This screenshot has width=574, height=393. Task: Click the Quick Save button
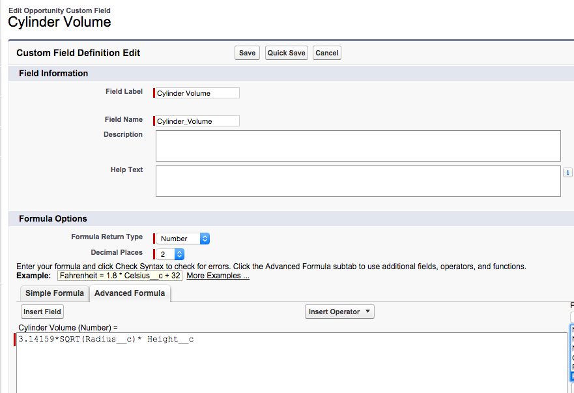pos(286,53)
